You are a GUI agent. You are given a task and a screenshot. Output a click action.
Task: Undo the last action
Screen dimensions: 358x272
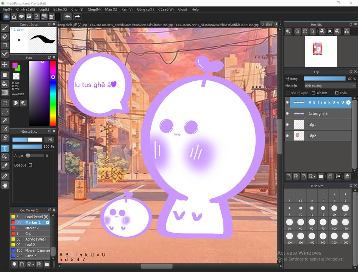68,17
